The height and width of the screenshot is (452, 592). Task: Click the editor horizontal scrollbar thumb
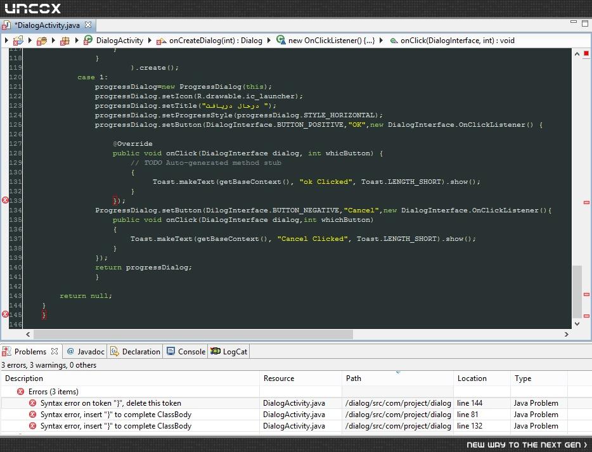click(x=193, y=334)
